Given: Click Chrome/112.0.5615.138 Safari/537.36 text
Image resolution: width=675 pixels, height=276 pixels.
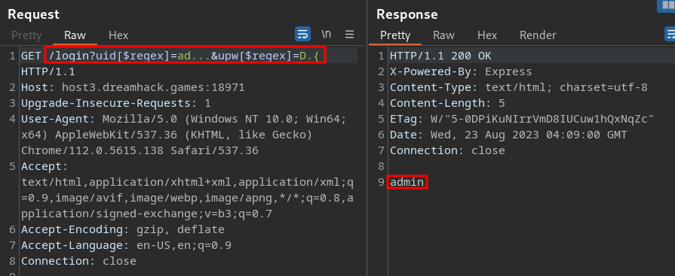Looking at the screenshot, I should pyautogui.click(x=140, y=150).
